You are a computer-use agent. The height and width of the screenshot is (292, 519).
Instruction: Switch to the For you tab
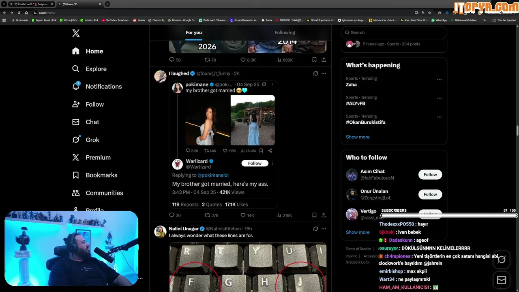click(x=194, y=32)
